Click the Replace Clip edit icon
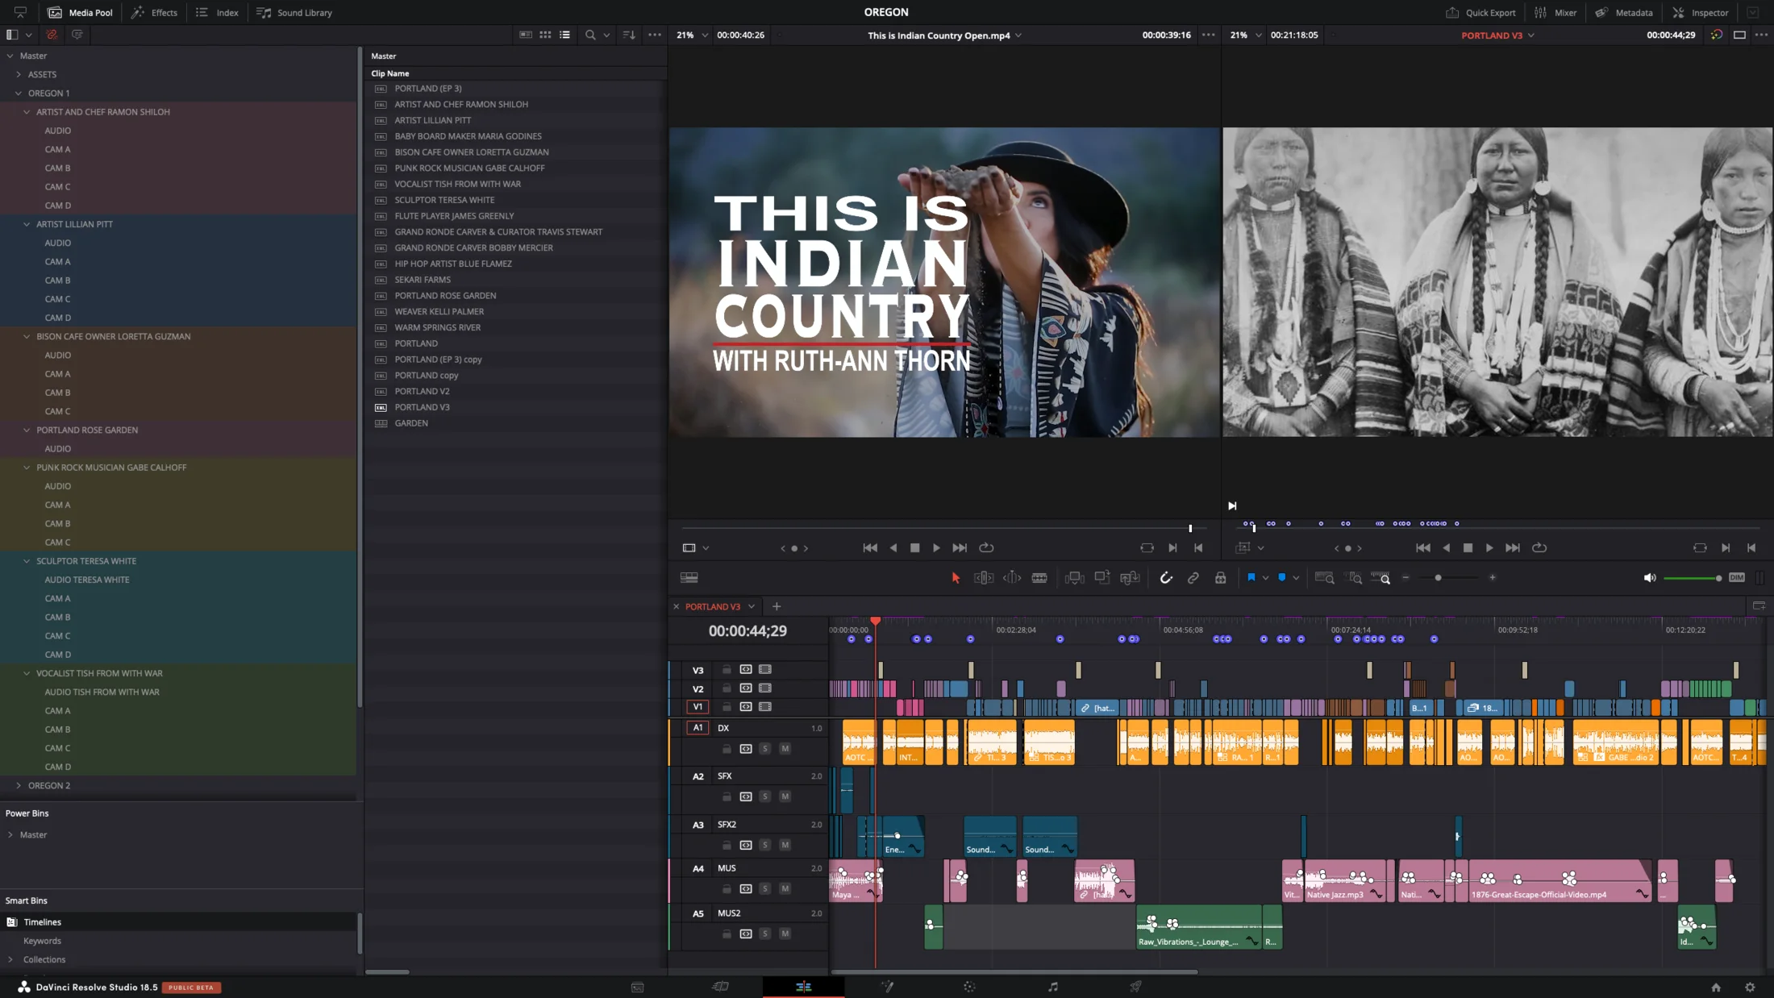This screenshot has height=998, width=1774. coord(1131,578)
